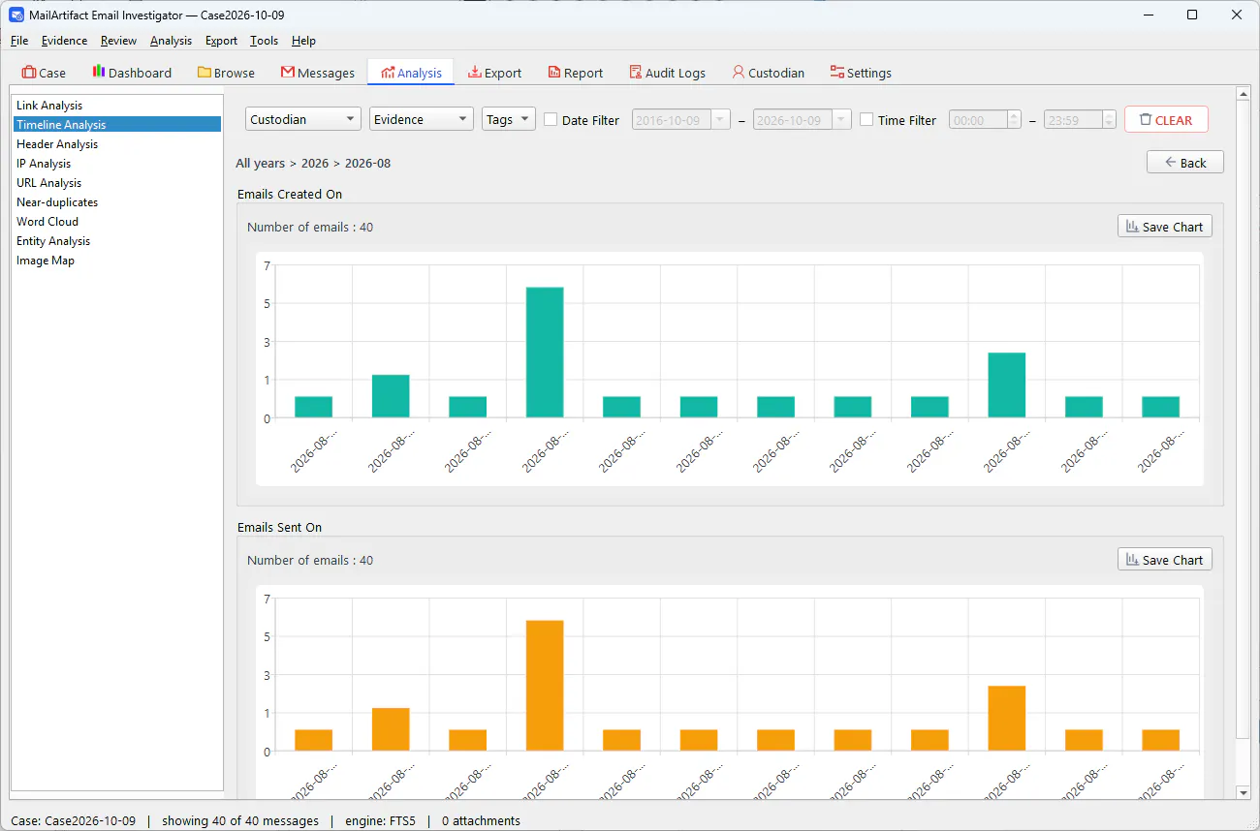Open the Tags filter dropdown
The width and height of the screenshot is (1260, 831).
(x=509, y=119)
